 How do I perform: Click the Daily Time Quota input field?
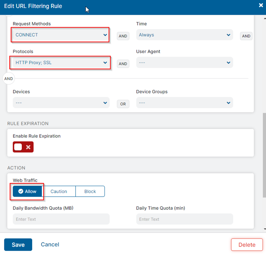(184, 219)
